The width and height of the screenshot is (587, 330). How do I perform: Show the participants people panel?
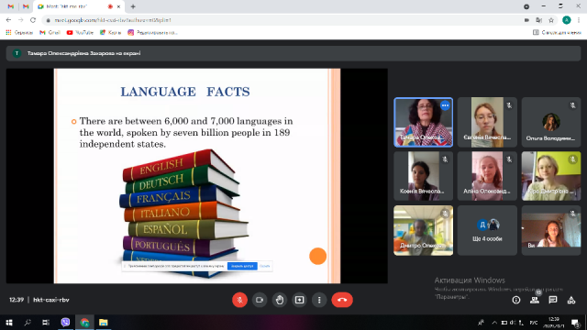pyautogui.click(x=535, y=300)
